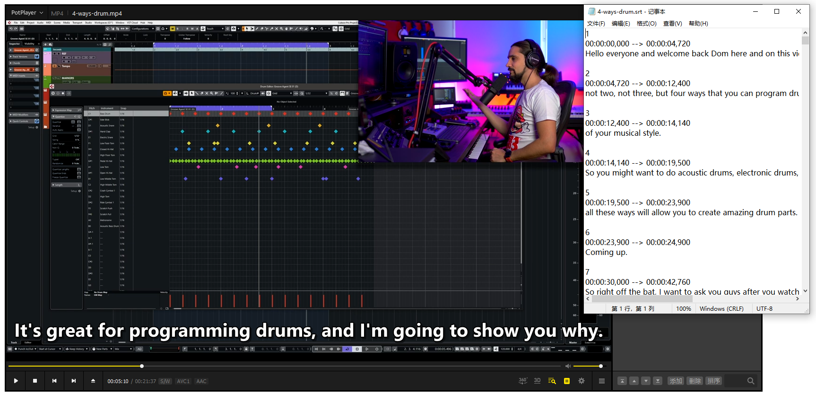This screenshot has height=394, width=816.
Task: Open PotPlayer control panel gear icon
Action: click(x=582, y=381)
